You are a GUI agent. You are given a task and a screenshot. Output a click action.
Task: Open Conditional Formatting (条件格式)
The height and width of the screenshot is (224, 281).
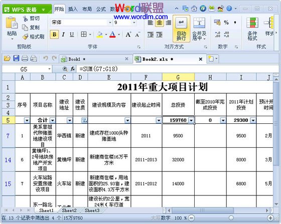(252, 29)
